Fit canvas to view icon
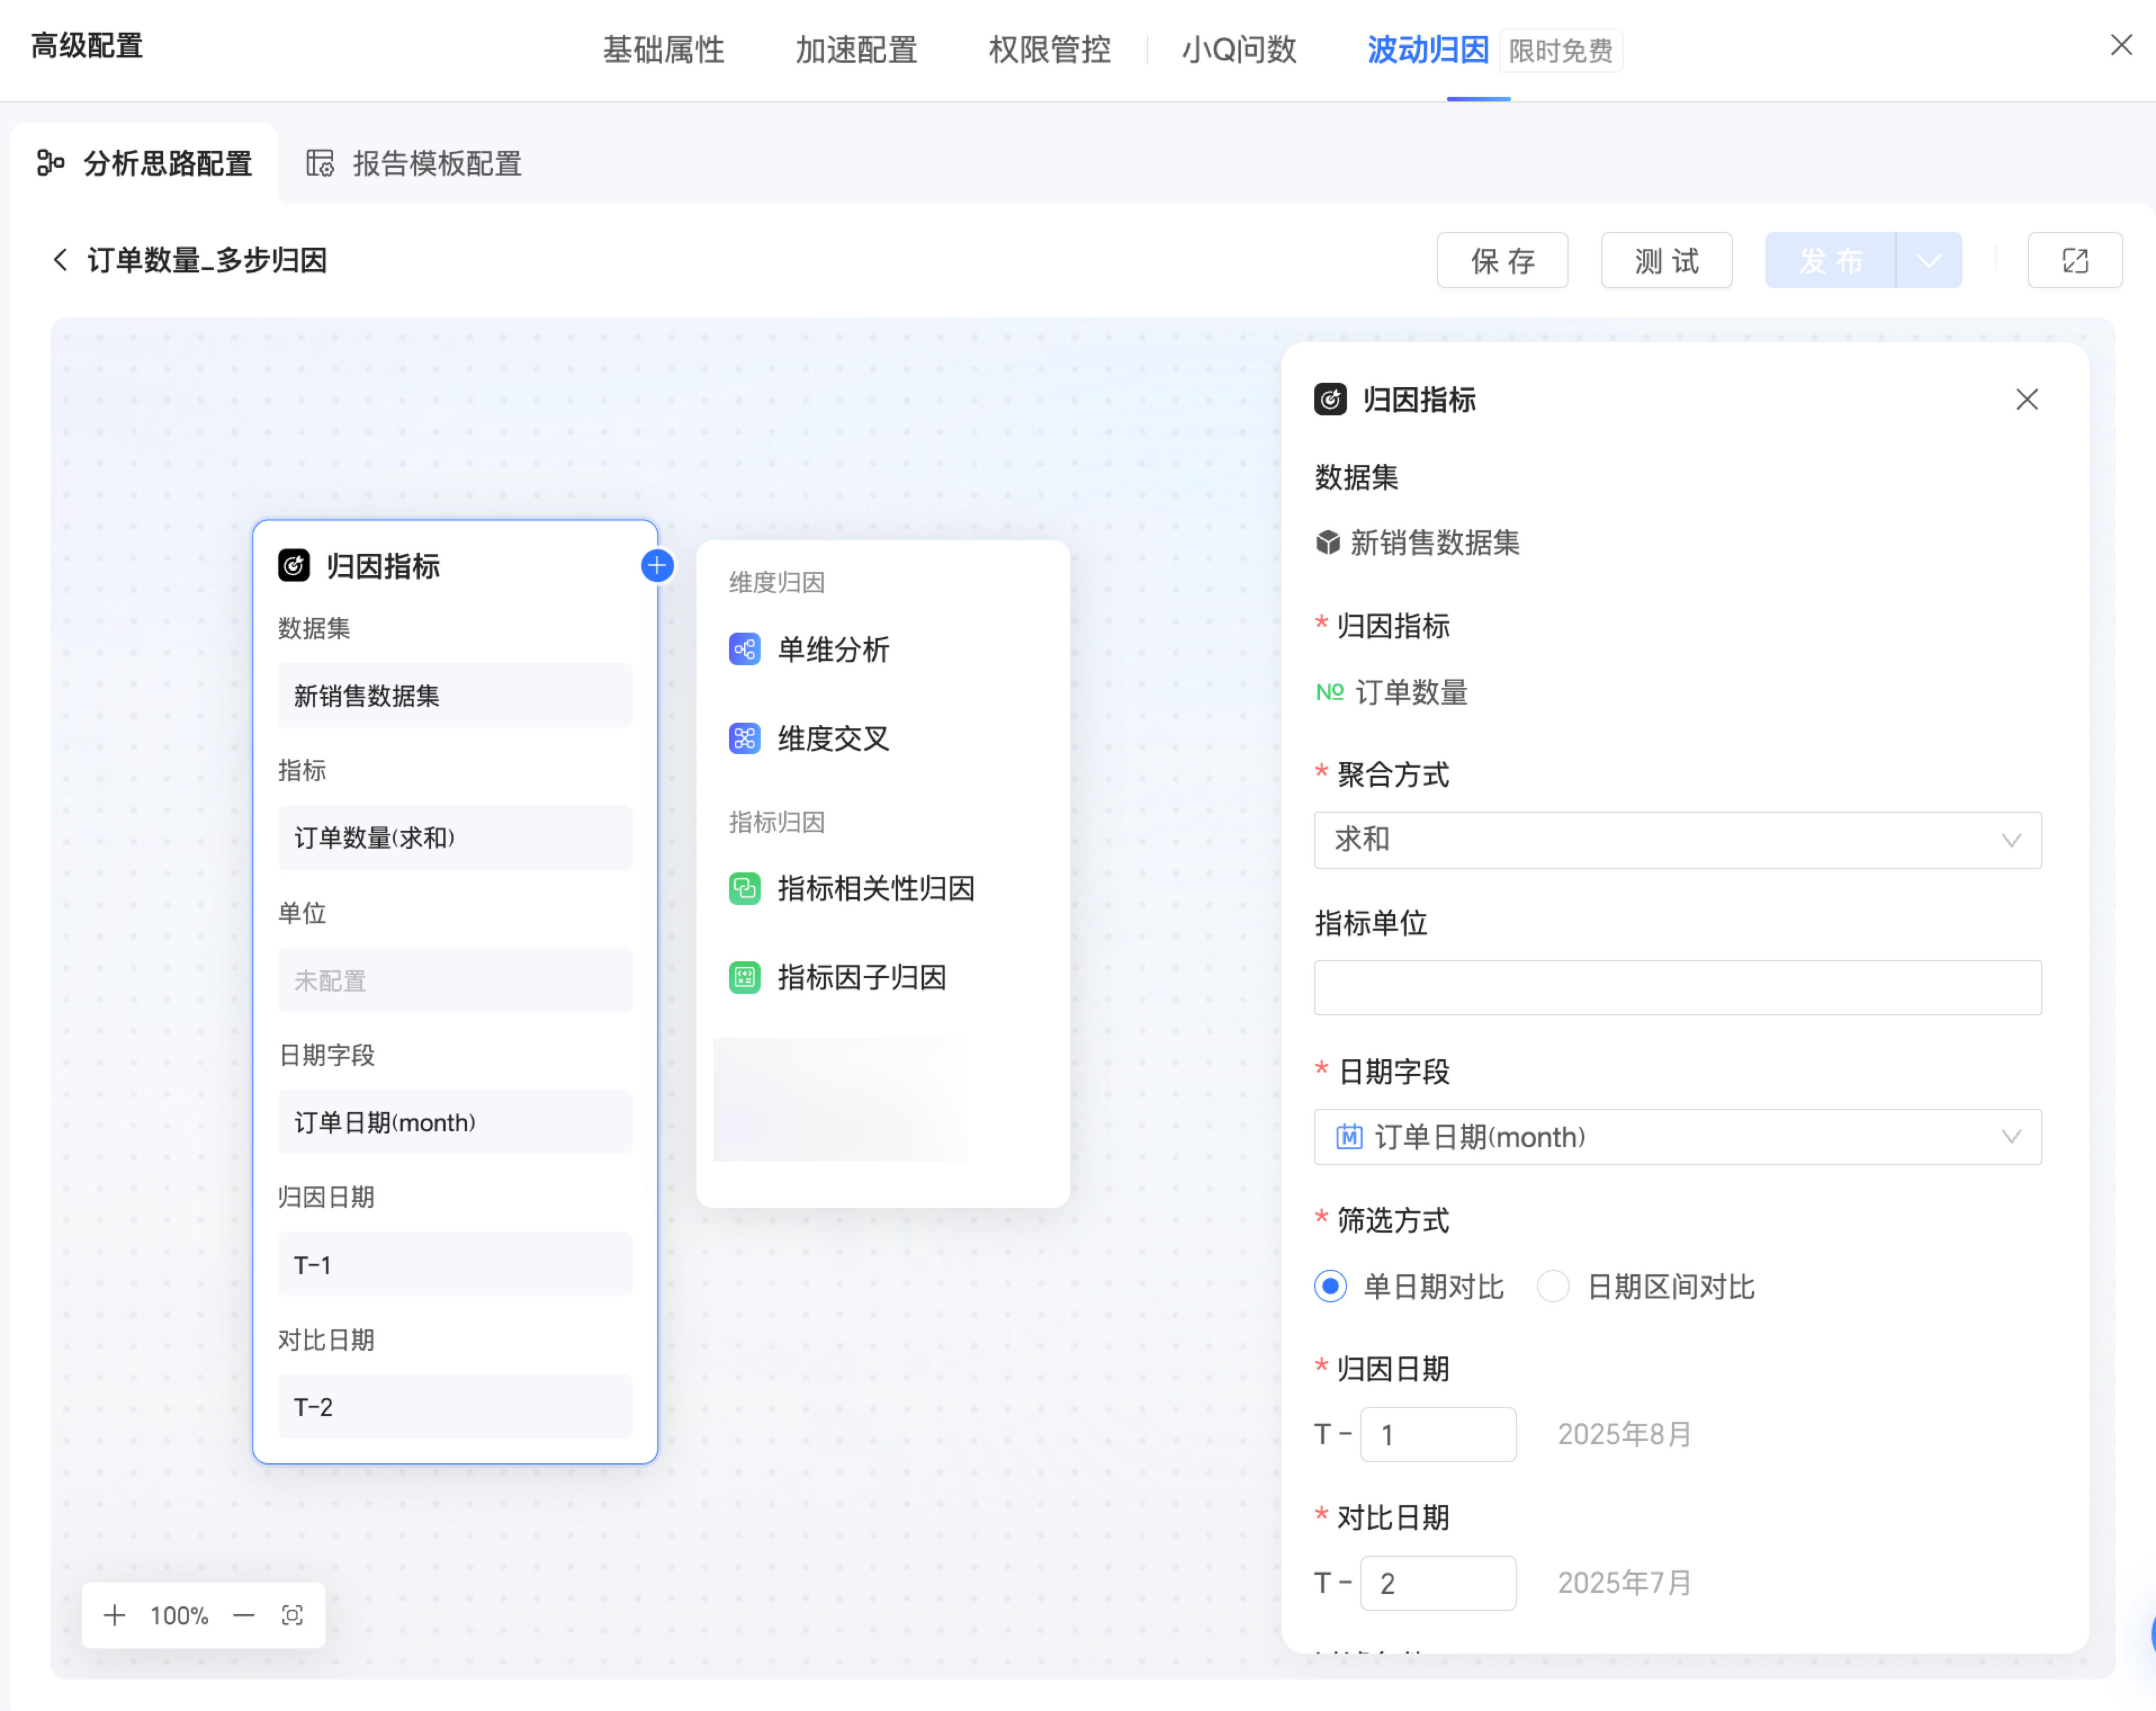 pos(292,1615)
